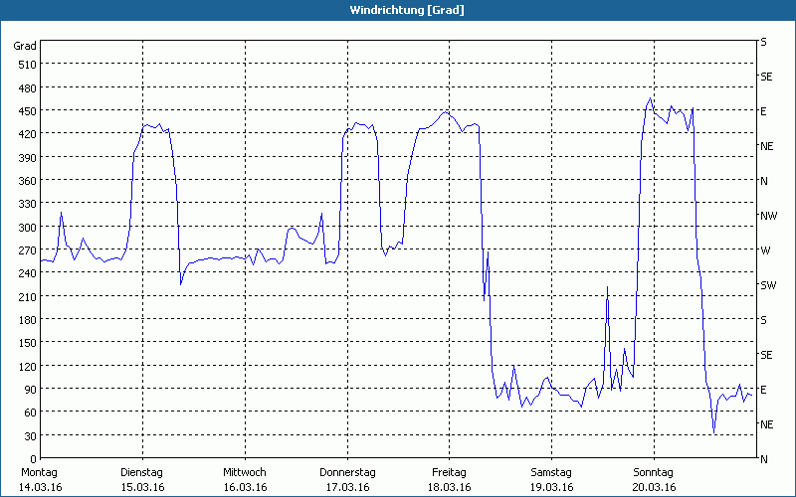The image size is (796, 497).
Task: Select the Freitag 18.03.16 date label
Action: 450,479
